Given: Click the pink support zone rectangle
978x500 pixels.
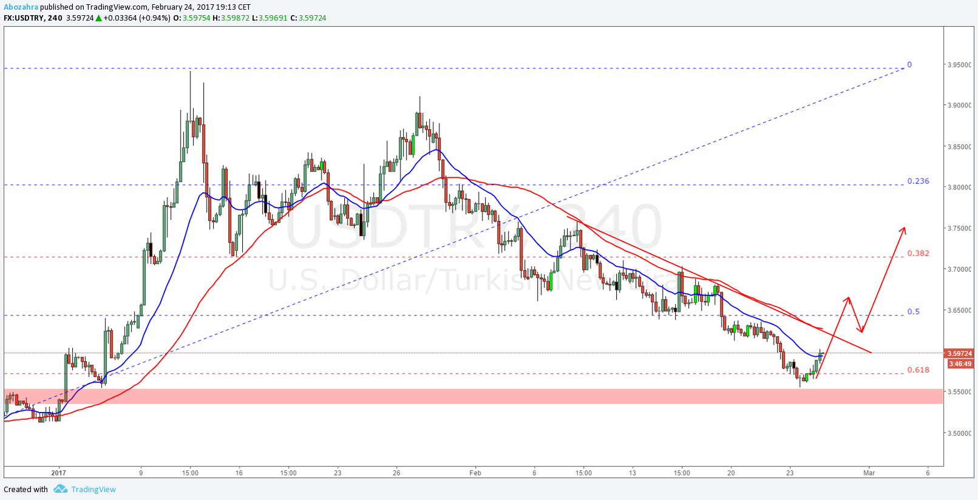Looking at the screenshot, I should pyautogui.click(x=474, y=396).
